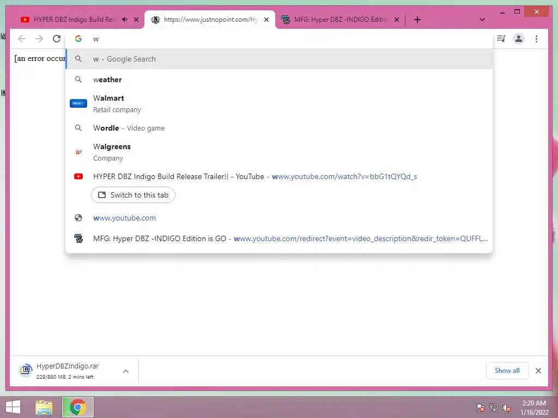The height and width of the screenshot is (418, 558).
Task: Open the Action Center flag icon
Action: [x=481, y=408]
